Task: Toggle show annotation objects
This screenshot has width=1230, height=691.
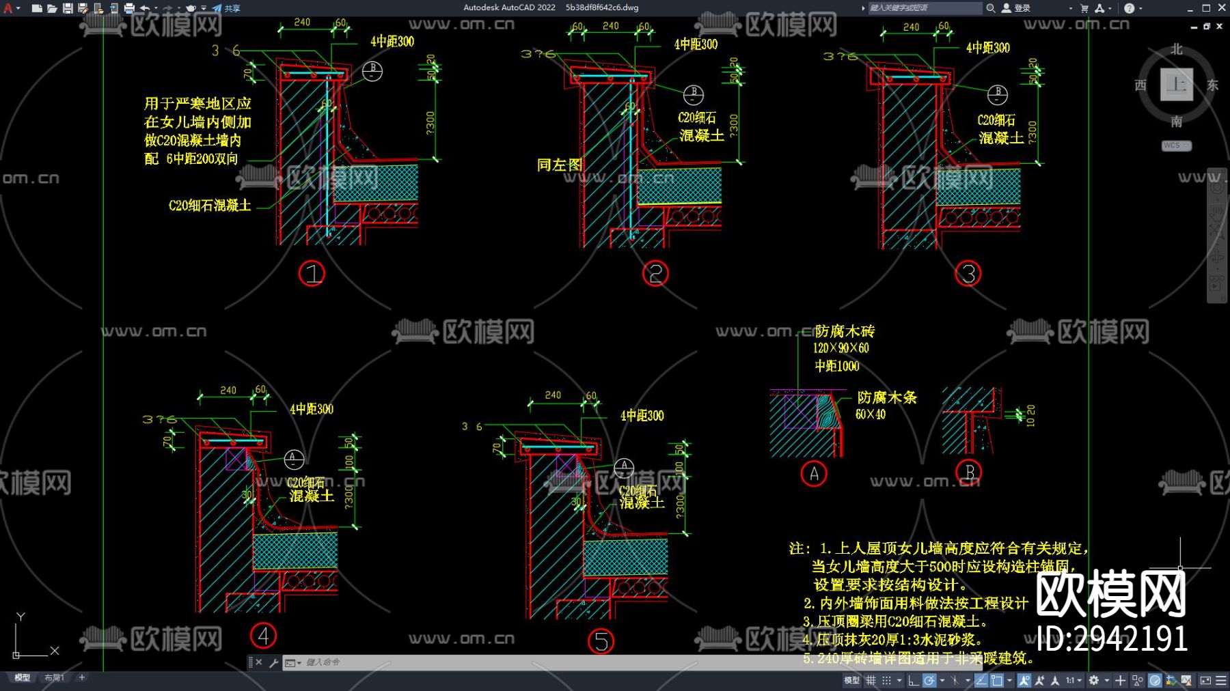Action: coord(1024,680)
